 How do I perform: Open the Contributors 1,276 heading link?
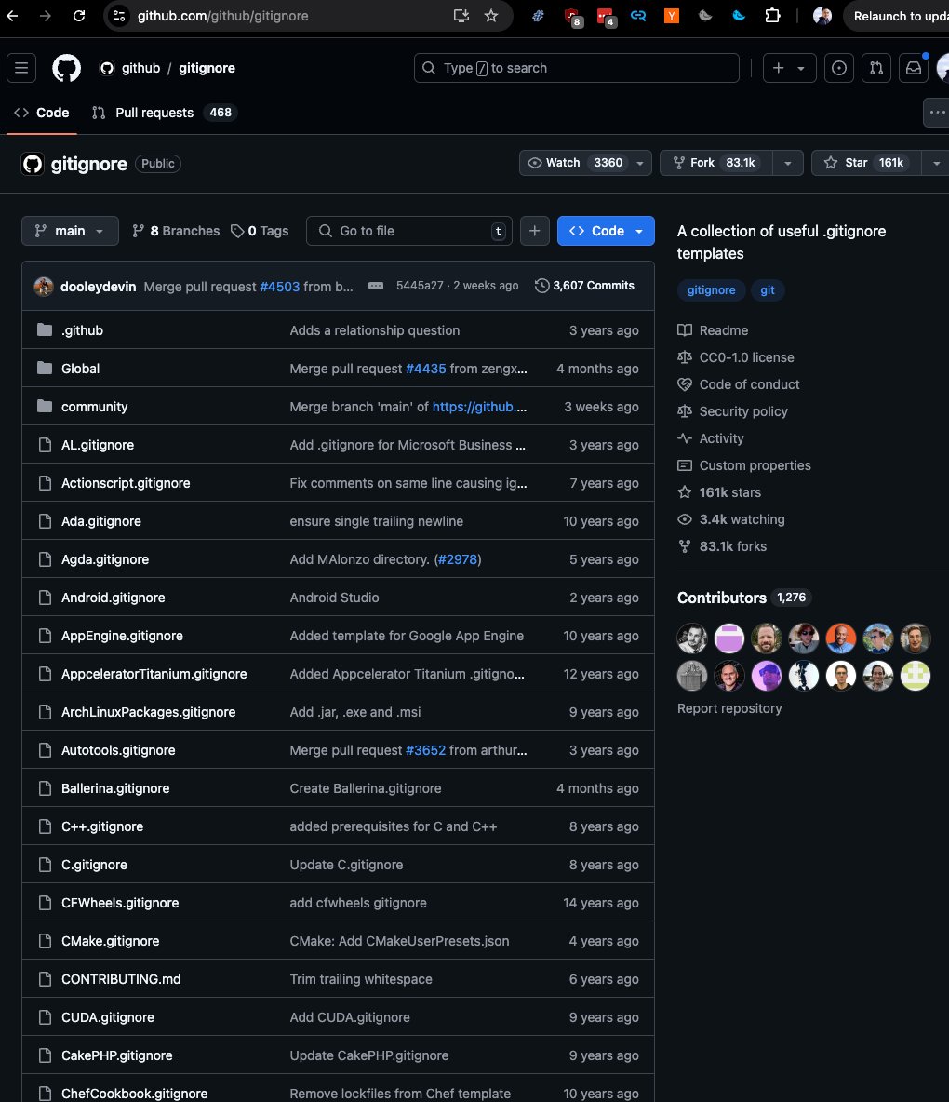(744, 598)
